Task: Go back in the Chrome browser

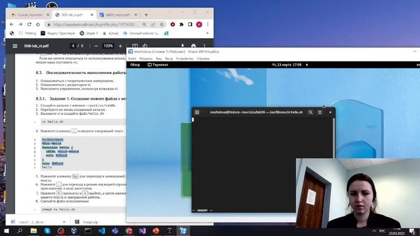Action: click(12, 24)
